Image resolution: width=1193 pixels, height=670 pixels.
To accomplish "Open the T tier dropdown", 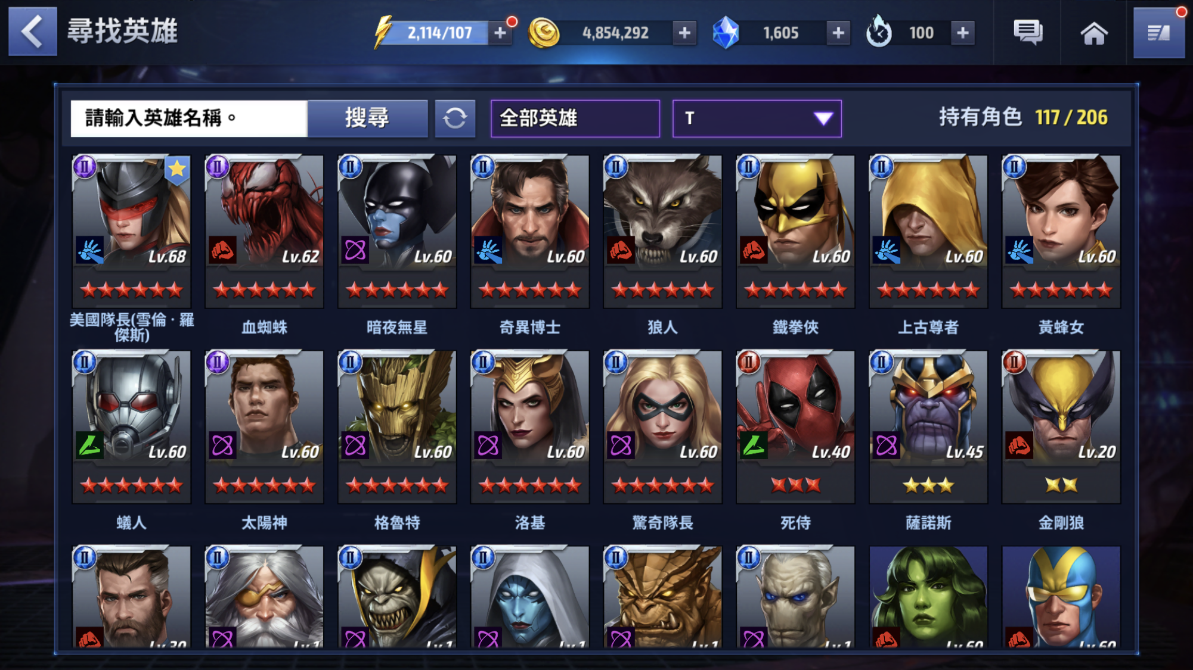I will click(x=757, y=119).
